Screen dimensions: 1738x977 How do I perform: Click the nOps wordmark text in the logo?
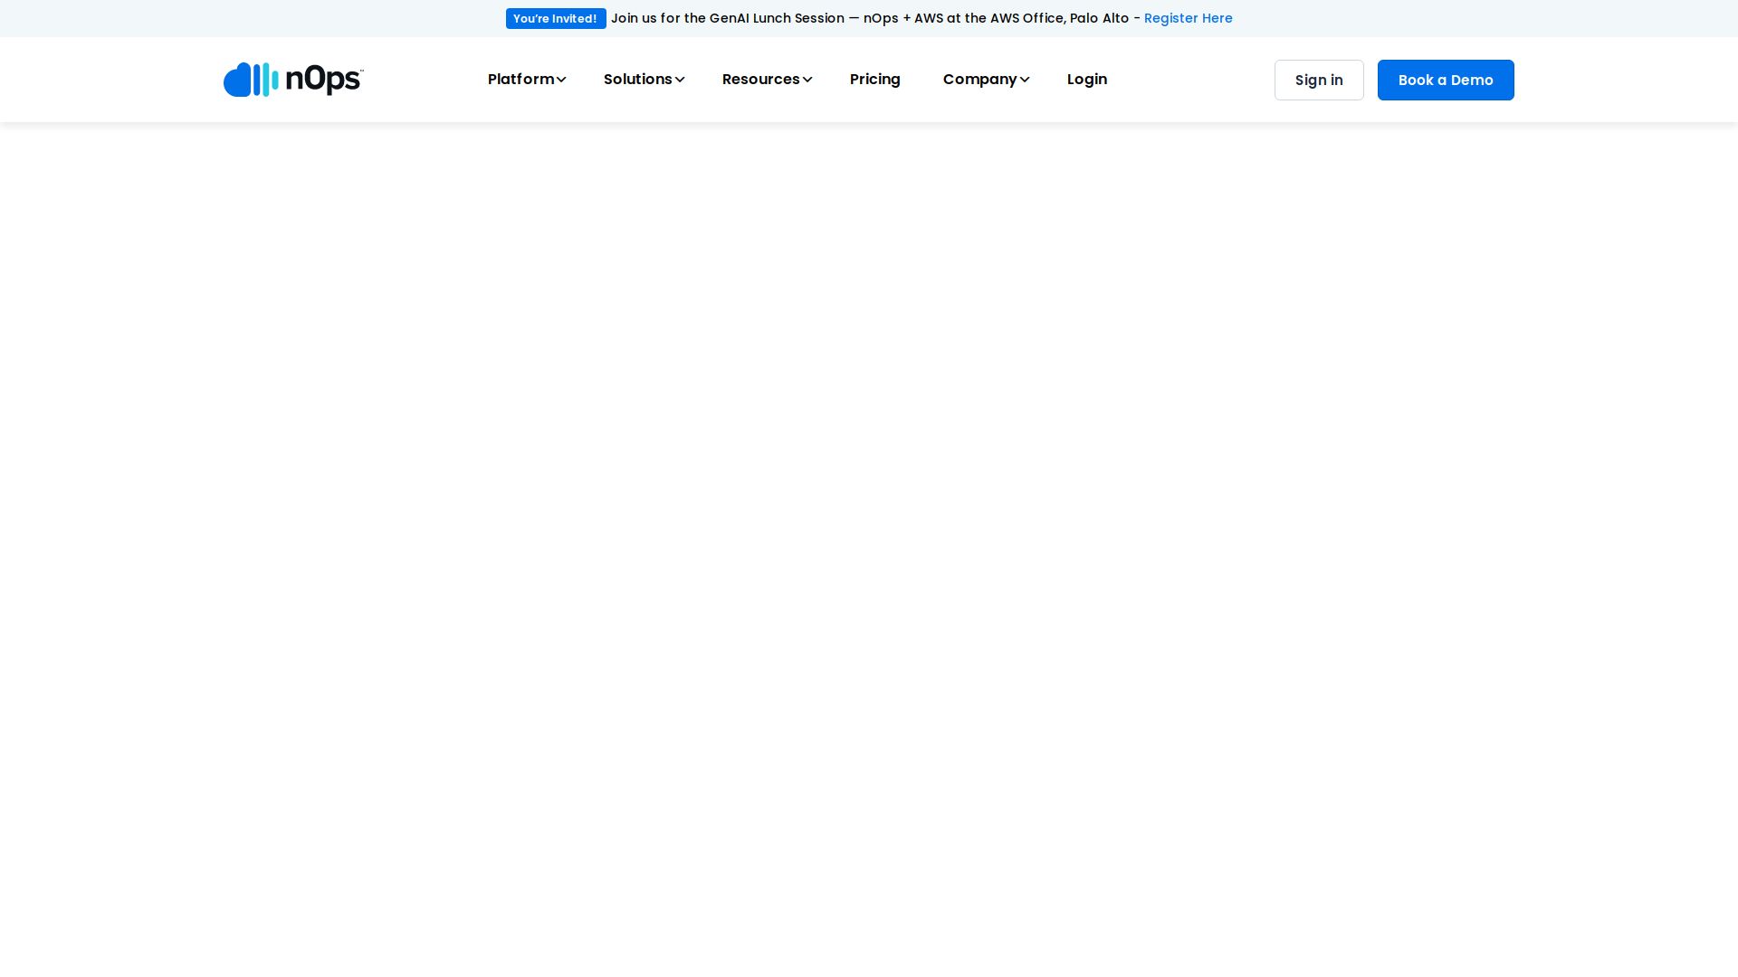point(324,80)
